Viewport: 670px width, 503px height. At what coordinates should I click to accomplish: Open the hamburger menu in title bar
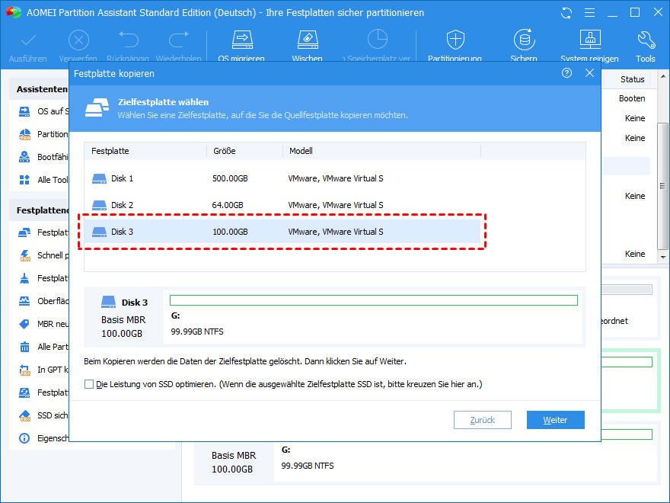click(x=589, y=13)
